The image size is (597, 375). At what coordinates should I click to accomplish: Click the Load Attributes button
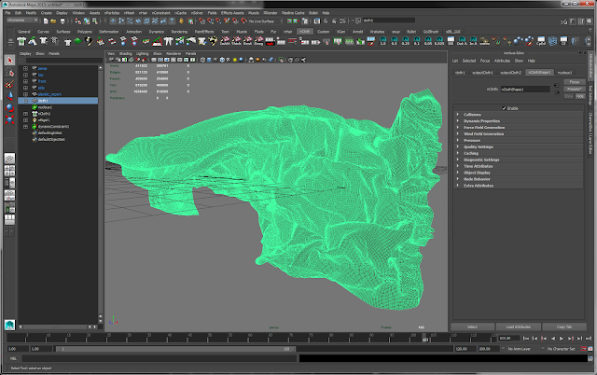point(519,327)
